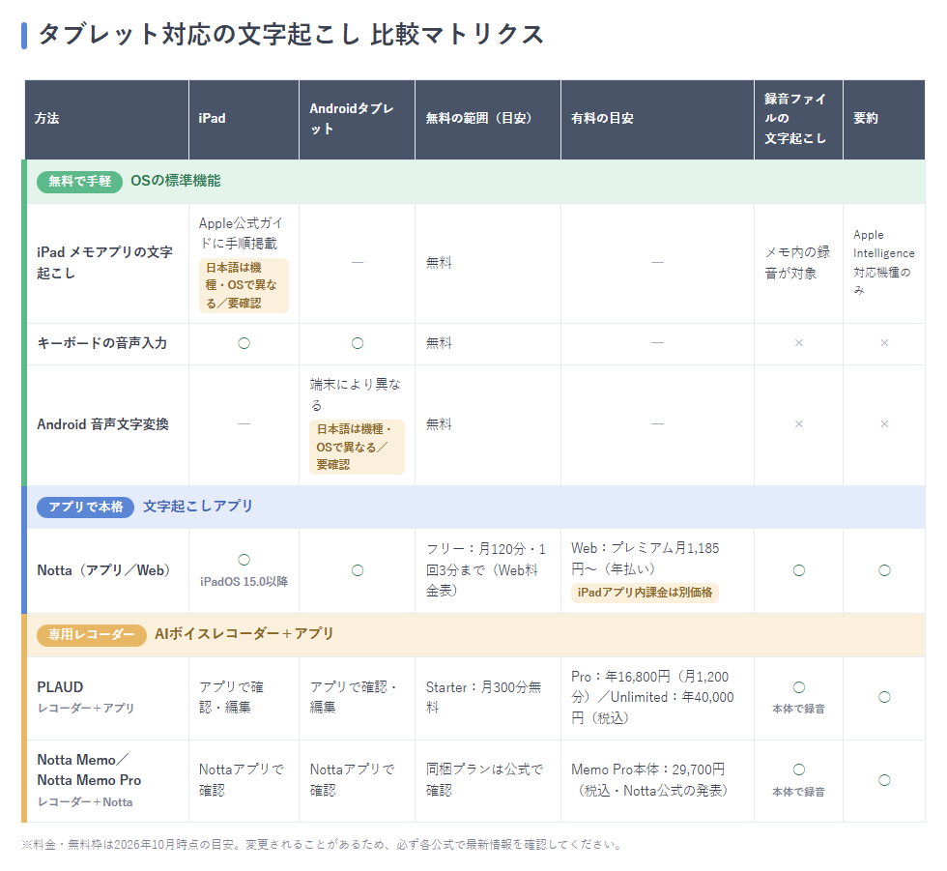Click the 録音ファイル cross in キーボードの音声入力 row
The image size is (947, 871).
(798, 343)
